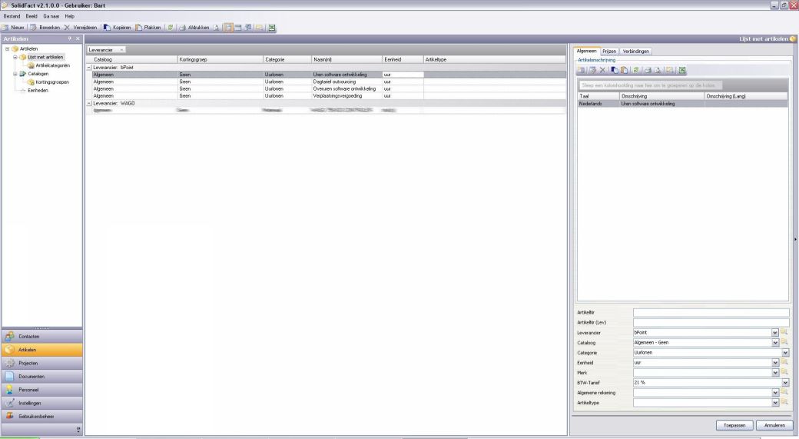Open the Cataloog dropdown
This screenshot has height=439, width=799.
(x=775, y=343)
